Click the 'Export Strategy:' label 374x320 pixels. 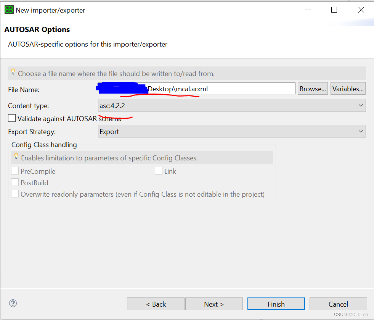[x=32, y=132]
